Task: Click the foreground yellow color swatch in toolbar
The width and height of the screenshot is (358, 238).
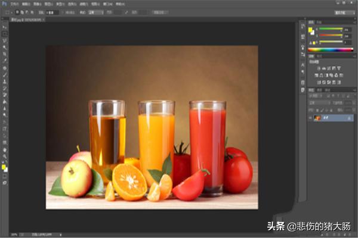Action: click(4, 167)
